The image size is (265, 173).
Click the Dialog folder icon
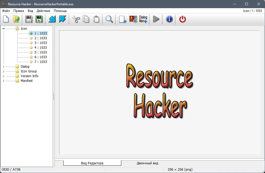(17, 67)
